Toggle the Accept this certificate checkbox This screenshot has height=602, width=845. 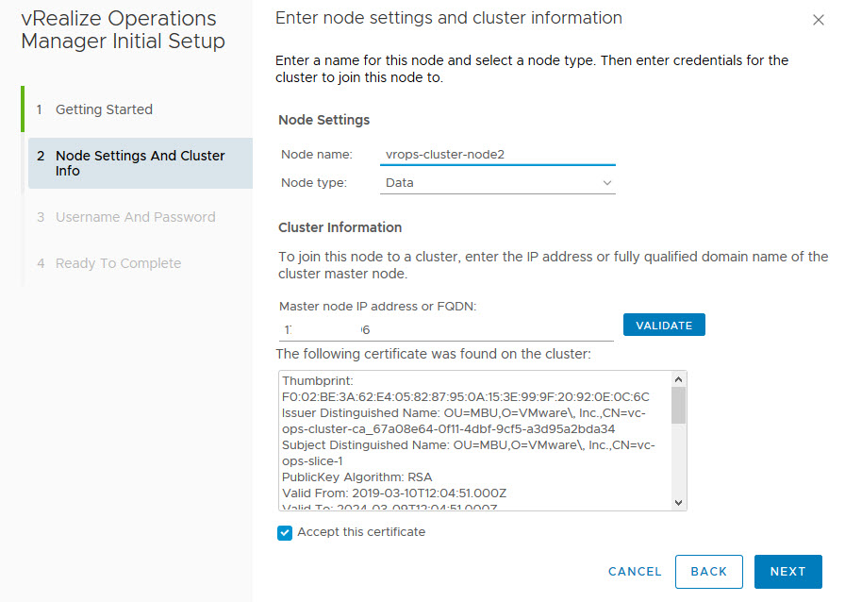[x=285, y=533]
